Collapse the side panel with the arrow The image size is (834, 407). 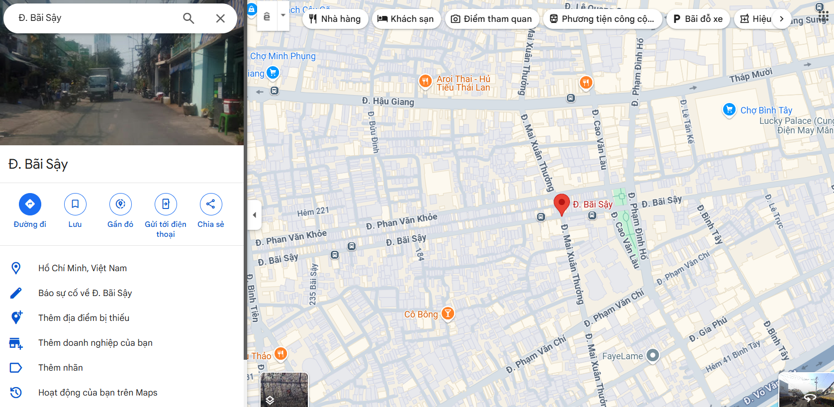(x=255, y=215)
